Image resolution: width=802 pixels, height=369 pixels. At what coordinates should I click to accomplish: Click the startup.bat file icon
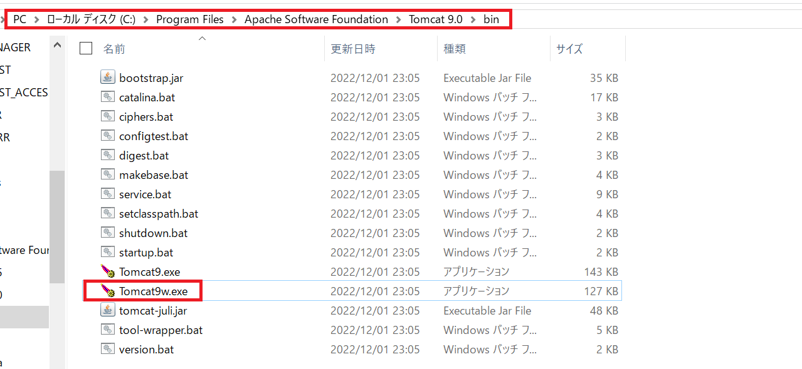pyautogui.click(x=108, y=252)
